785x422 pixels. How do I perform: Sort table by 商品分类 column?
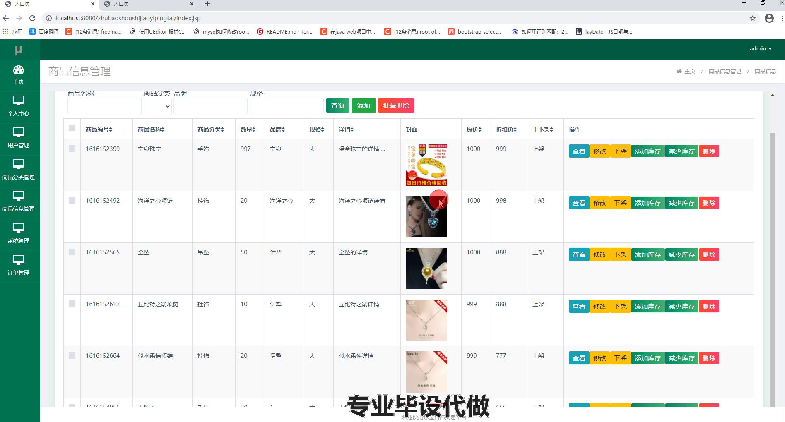(x=211, y=129)
